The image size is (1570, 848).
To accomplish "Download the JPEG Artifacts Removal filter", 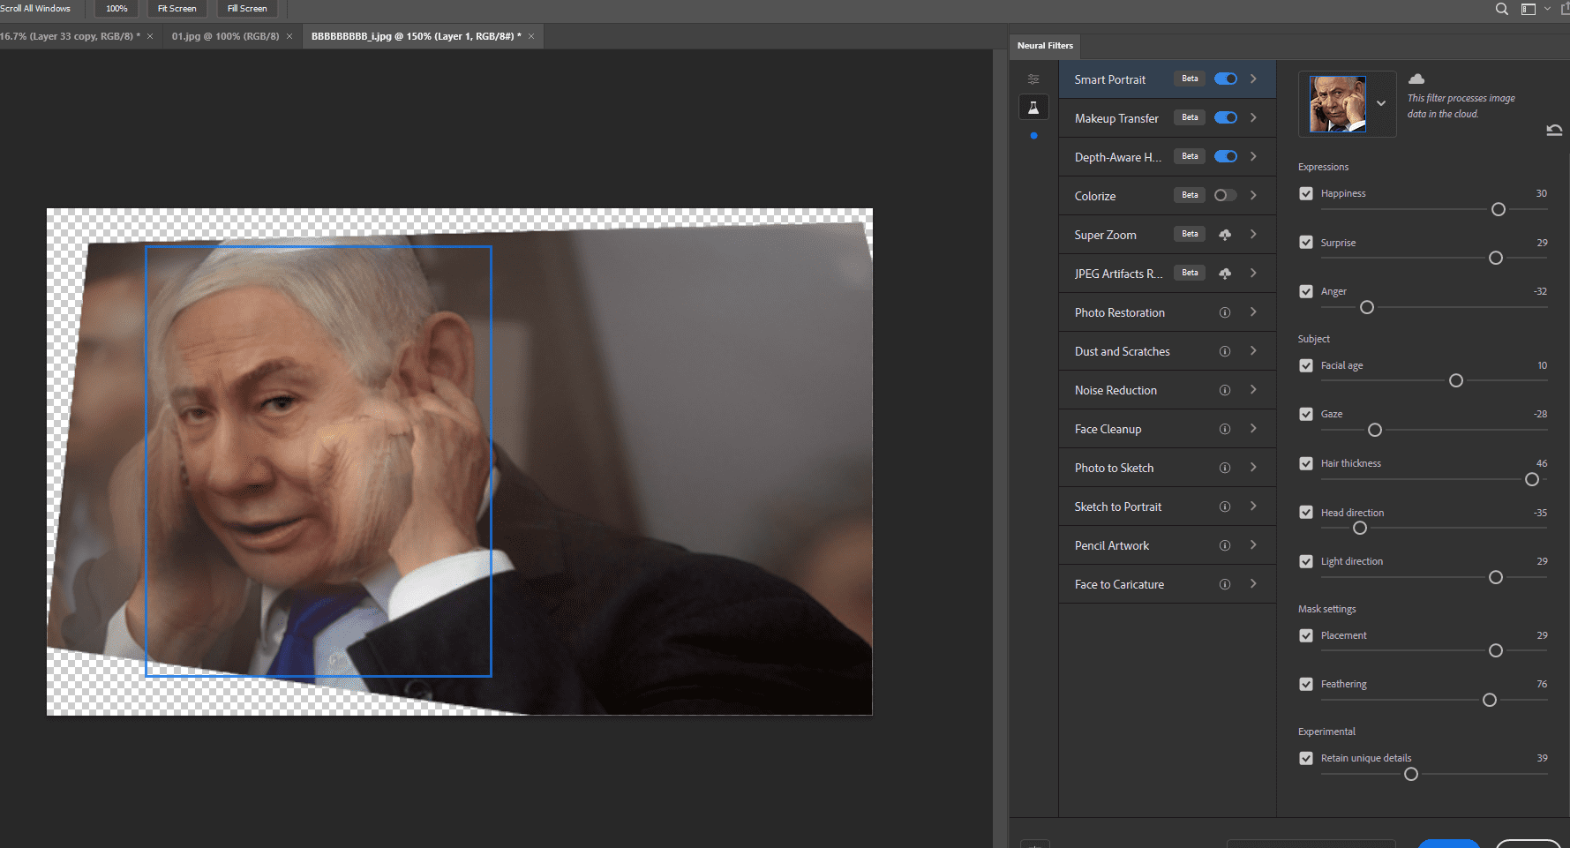I will tap(1225, 274).
